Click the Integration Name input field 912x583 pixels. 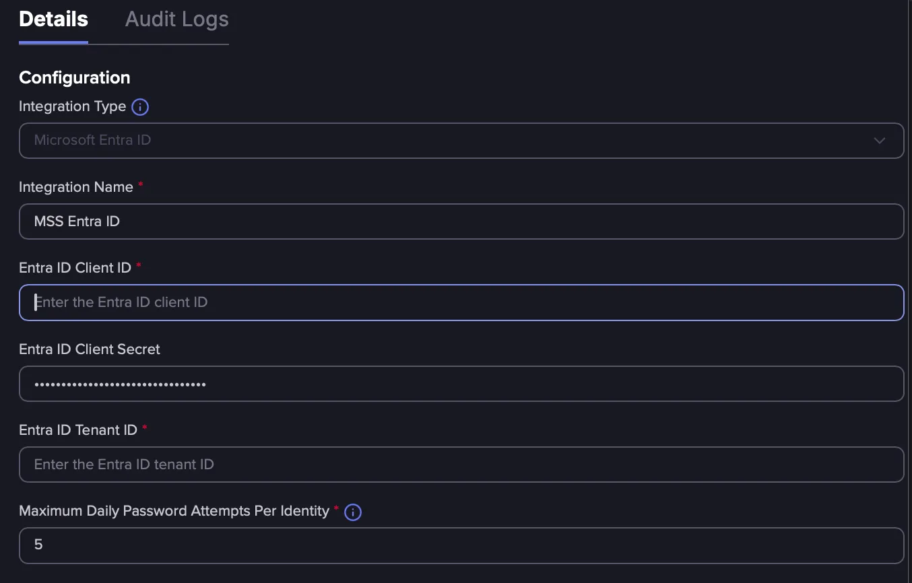(x=461, y=221)
